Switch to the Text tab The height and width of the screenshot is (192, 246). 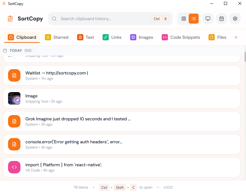[x=86, y=37]
